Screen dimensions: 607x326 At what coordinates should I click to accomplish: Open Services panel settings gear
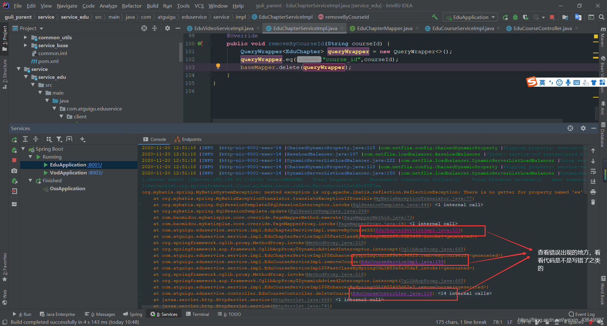point(583,128)
